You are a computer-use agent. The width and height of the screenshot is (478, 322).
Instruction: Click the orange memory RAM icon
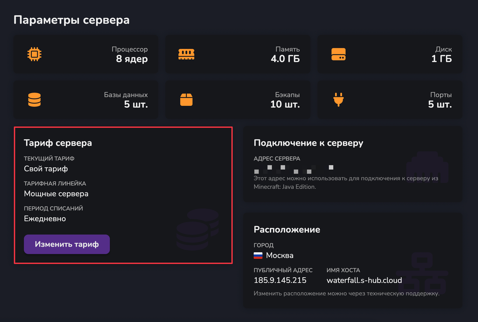[x=186, y=54]
